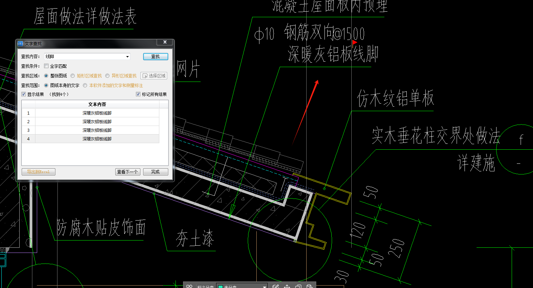Toggle the 标记所有结果 checkbox
This screenshot has height=288, width=533.
point(138,94)
